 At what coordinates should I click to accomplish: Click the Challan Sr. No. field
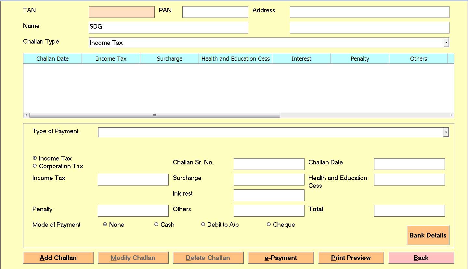pos(269,164)
